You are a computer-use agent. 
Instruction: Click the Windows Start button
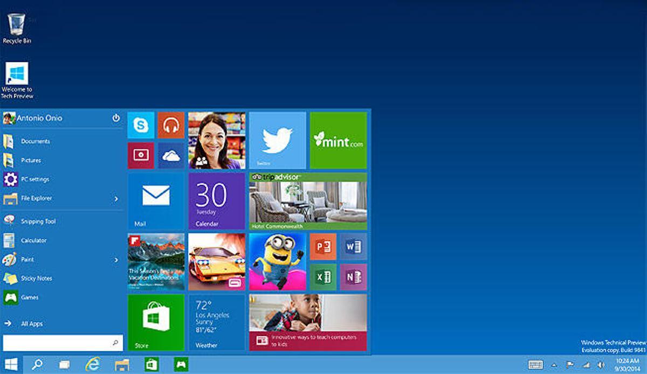11,364
